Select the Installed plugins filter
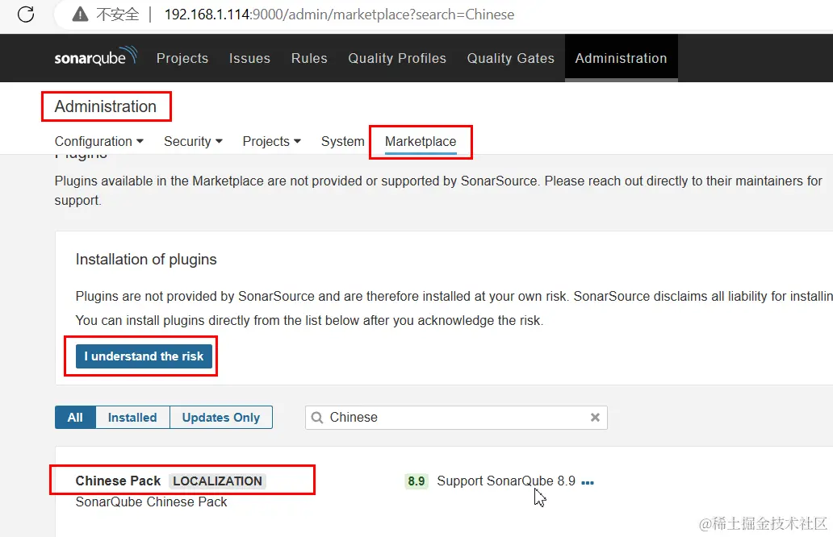Screen dimensions: 833x537 click(x=132, y=418)
